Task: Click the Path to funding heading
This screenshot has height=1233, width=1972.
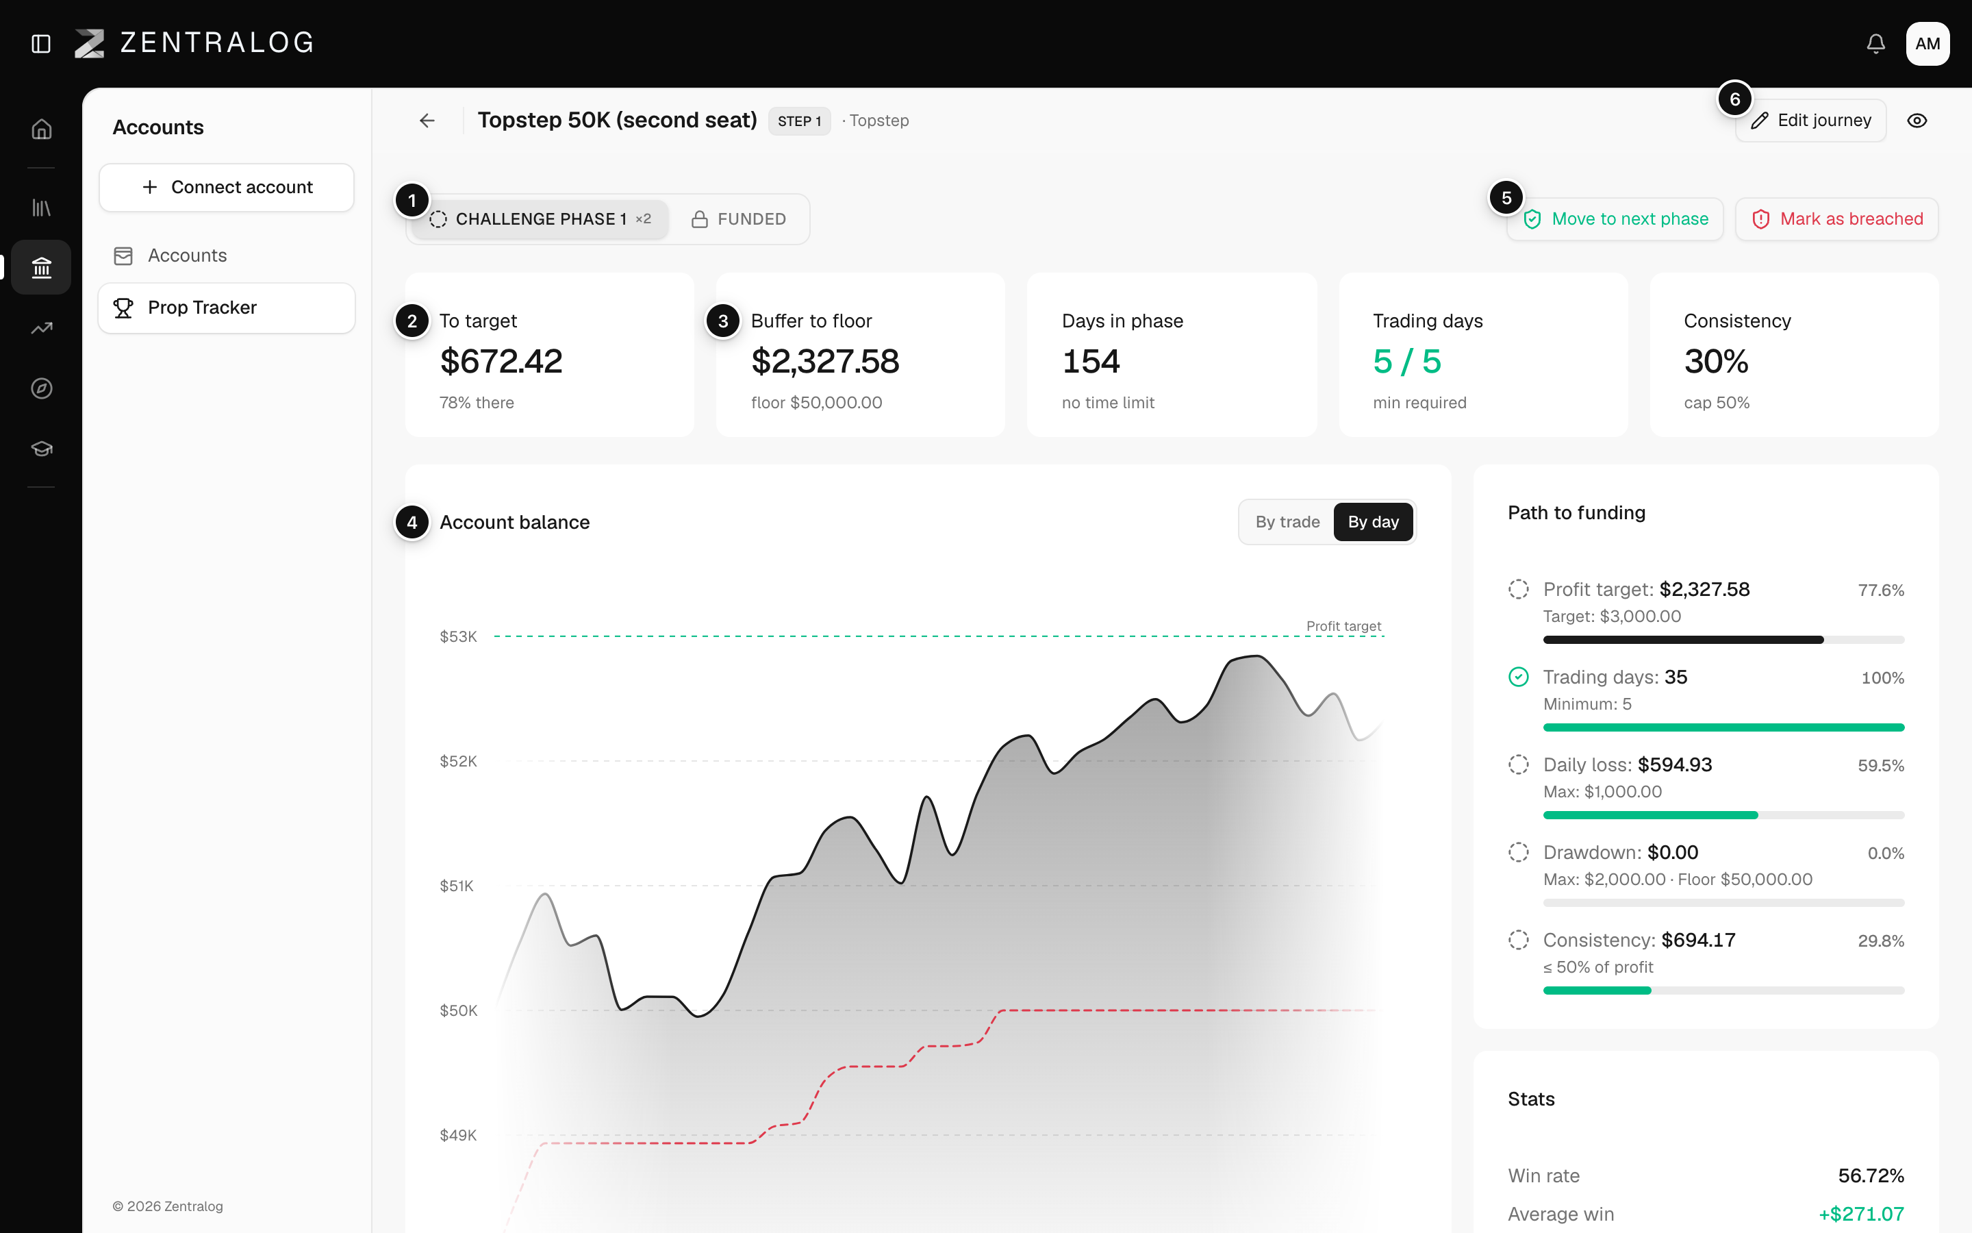Action: click(x=1576, y=513)
